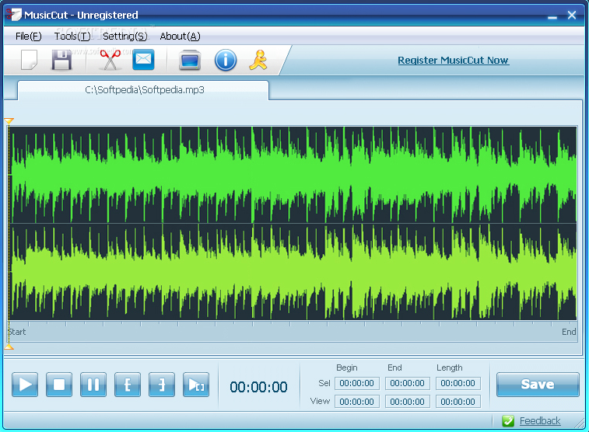Set selection end with right bracket button
Image resolution: width=589 pixels, height=432 pixels.
pos(162,385)
